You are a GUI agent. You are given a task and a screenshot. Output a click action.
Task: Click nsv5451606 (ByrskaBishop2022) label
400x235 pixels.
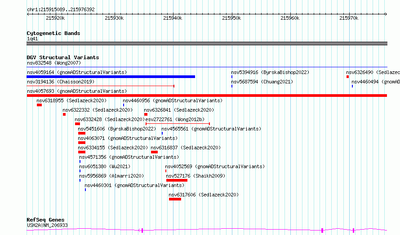[x=117, y=129]
